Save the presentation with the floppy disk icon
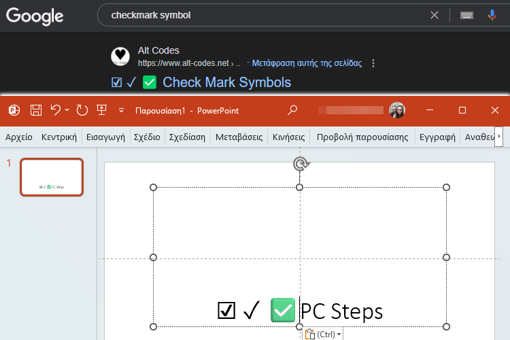The image size is (510, 340). pyautogui.click(x=36, y=110)
